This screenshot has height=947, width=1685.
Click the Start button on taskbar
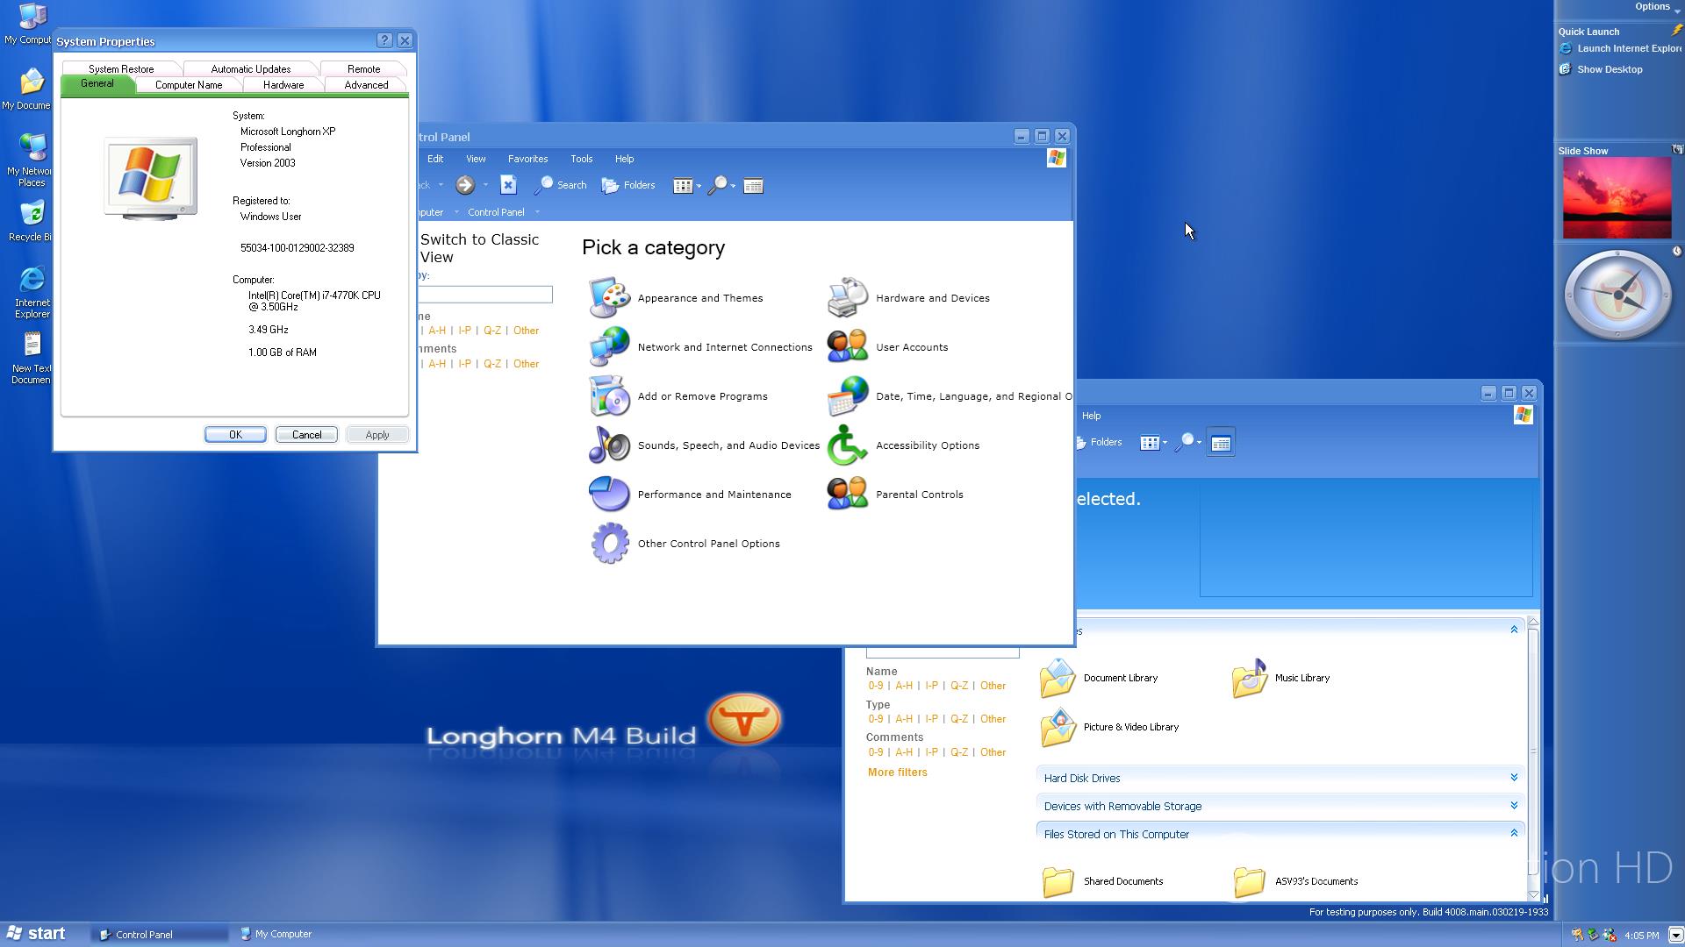click(x=37, y=934)
